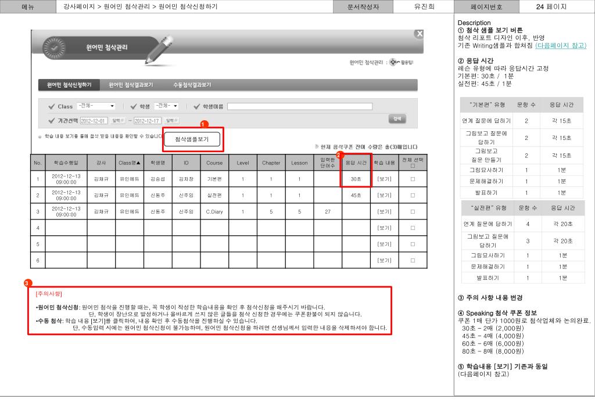Image resolution: width=595 pixels, height=414 pixels.
Task: Click the 학생이름 text field
Action: pos(300,106)
